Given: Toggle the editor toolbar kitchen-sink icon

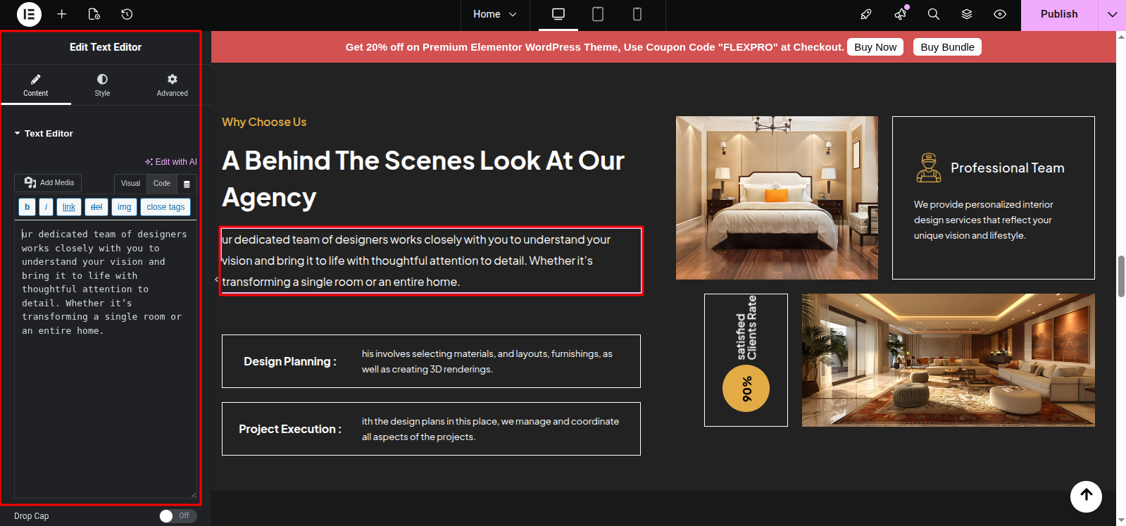Looking at the screenshot, I should (x=187, y=184).
